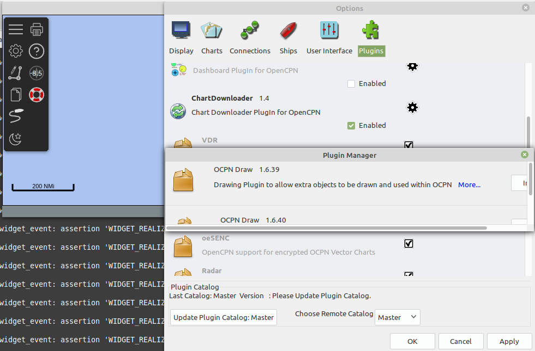The height and width of the screenshot is (351, 535).
Task: Toggle night mode with the moon icon
Action: pos(16,139)
